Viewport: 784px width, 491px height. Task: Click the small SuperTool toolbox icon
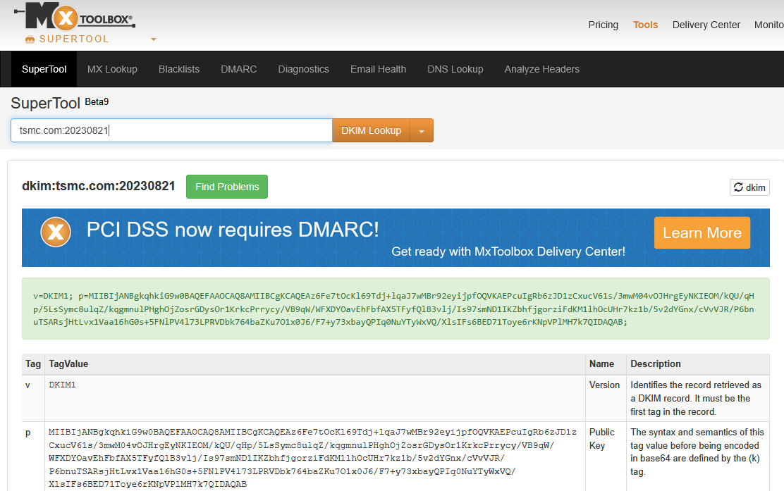point(30,39)
